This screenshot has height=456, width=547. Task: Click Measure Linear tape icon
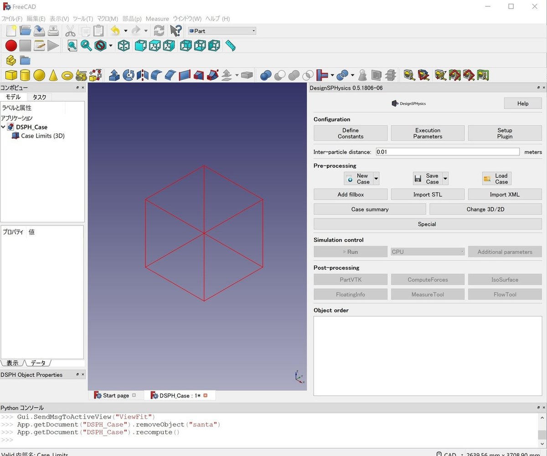(x=409, y=75)
